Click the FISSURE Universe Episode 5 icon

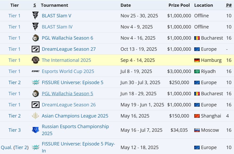coord(35,82)
